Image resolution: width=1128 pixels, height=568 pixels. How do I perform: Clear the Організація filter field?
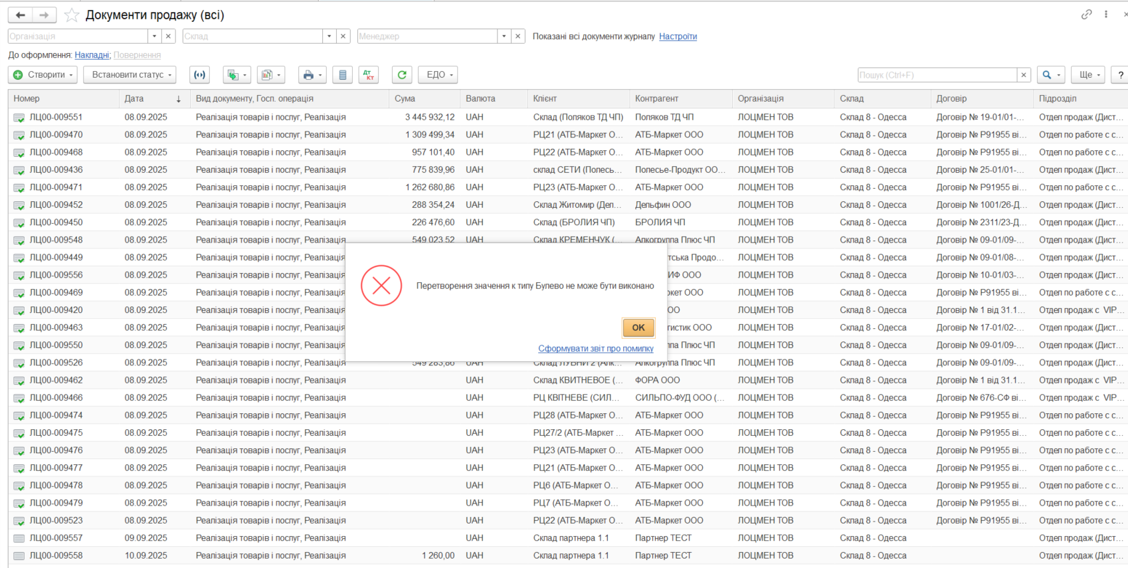tap(169, 37)
